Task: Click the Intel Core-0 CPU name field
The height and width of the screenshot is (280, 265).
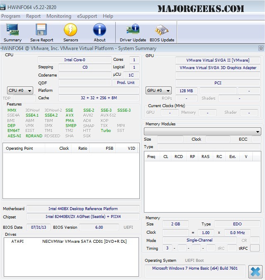Action: [x=75, y=60]
